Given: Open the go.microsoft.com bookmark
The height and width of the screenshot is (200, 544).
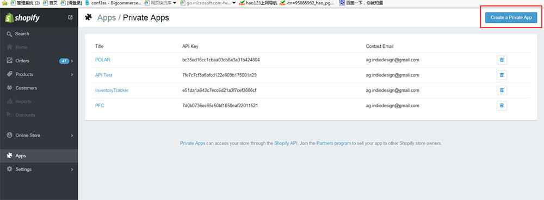Looking at the screenshot, I should (206, 3).
